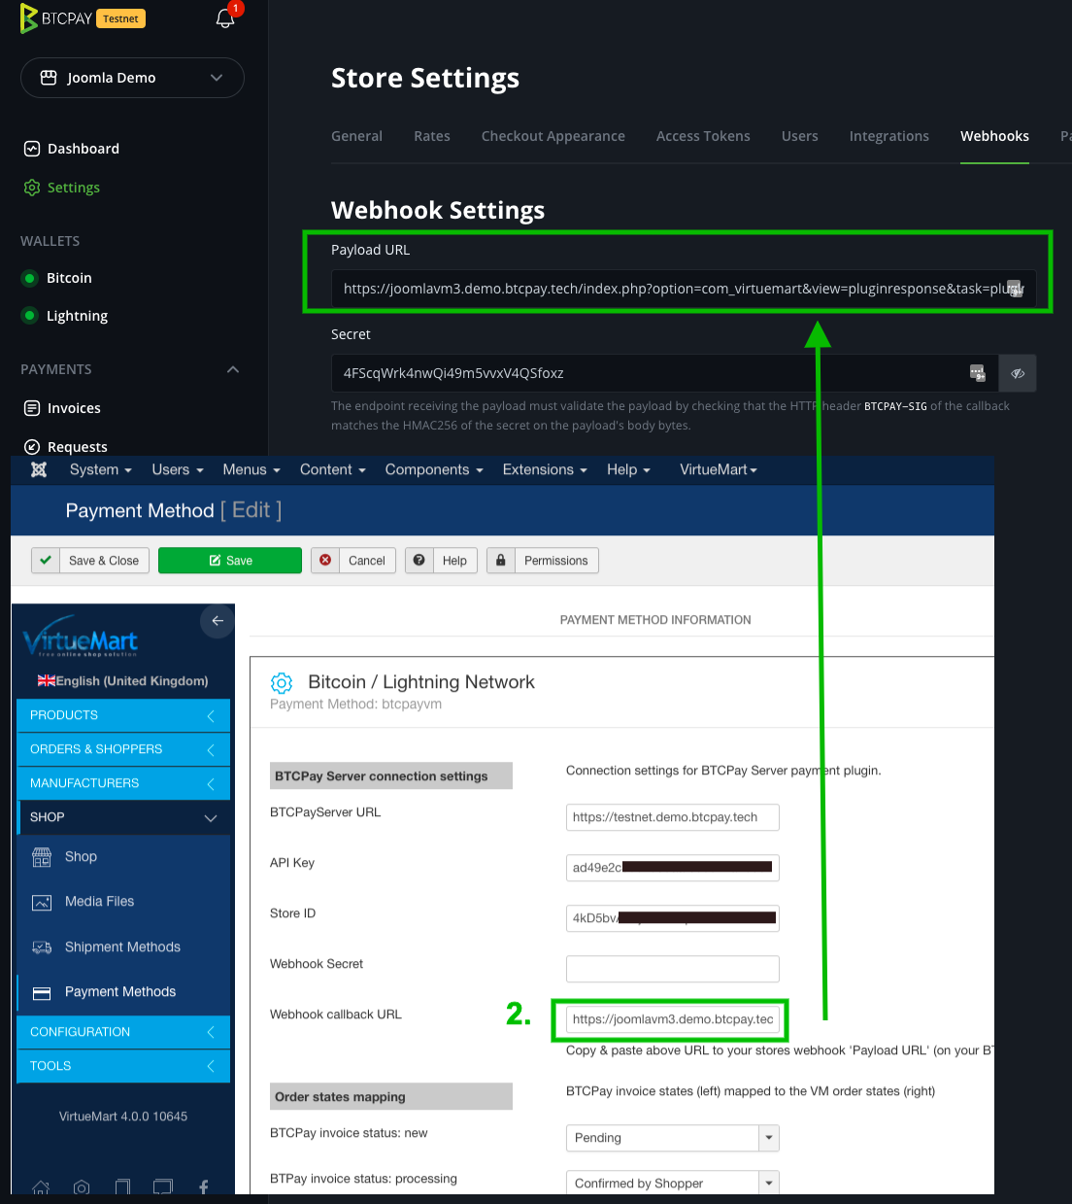Screen dimensions: 1072x1204
Task: Open the Joomla Demo store selector
Action: click(132, 78)
